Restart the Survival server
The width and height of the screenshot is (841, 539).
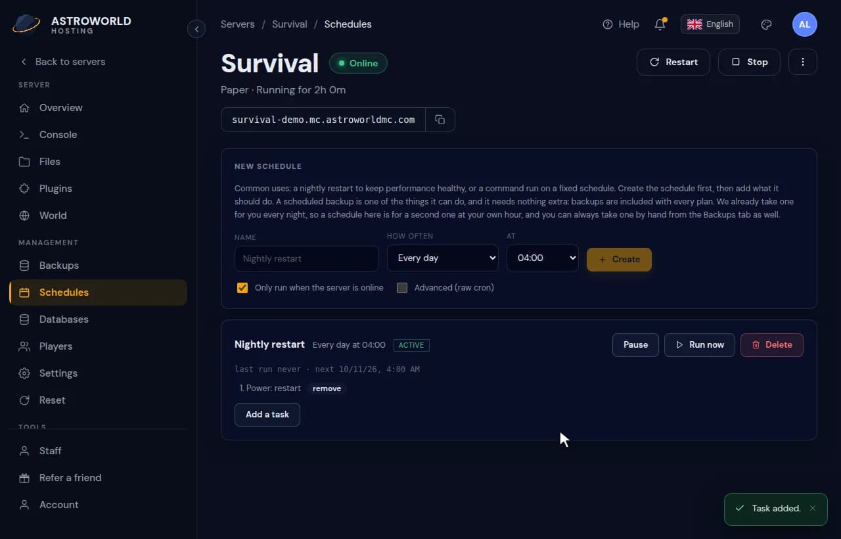click(x=673, y=62)
